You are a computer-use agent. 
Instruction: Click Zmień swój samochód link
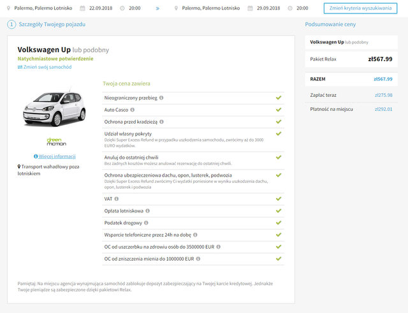[45, 67]
